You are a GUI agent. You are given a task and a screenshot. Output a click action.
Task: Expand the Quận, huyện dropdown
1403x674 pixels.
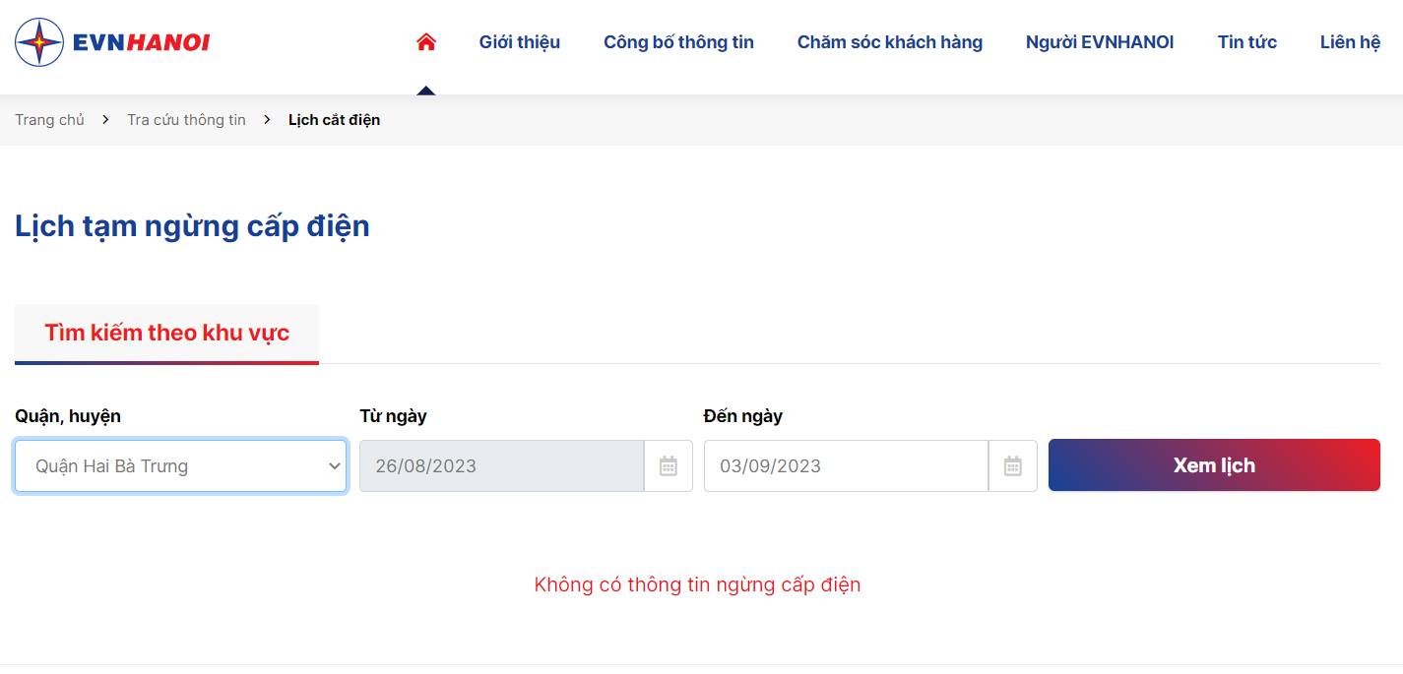click(x=181, y=466)
